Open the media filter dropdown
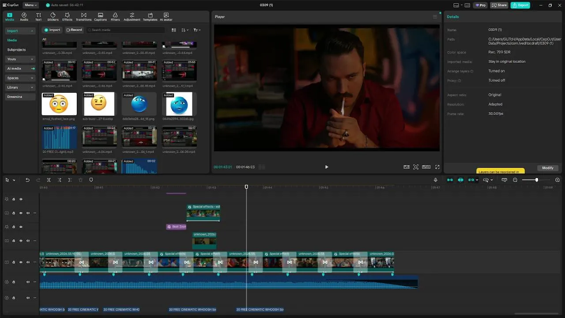This screenshot has height=318, width=565. [197, 30]
